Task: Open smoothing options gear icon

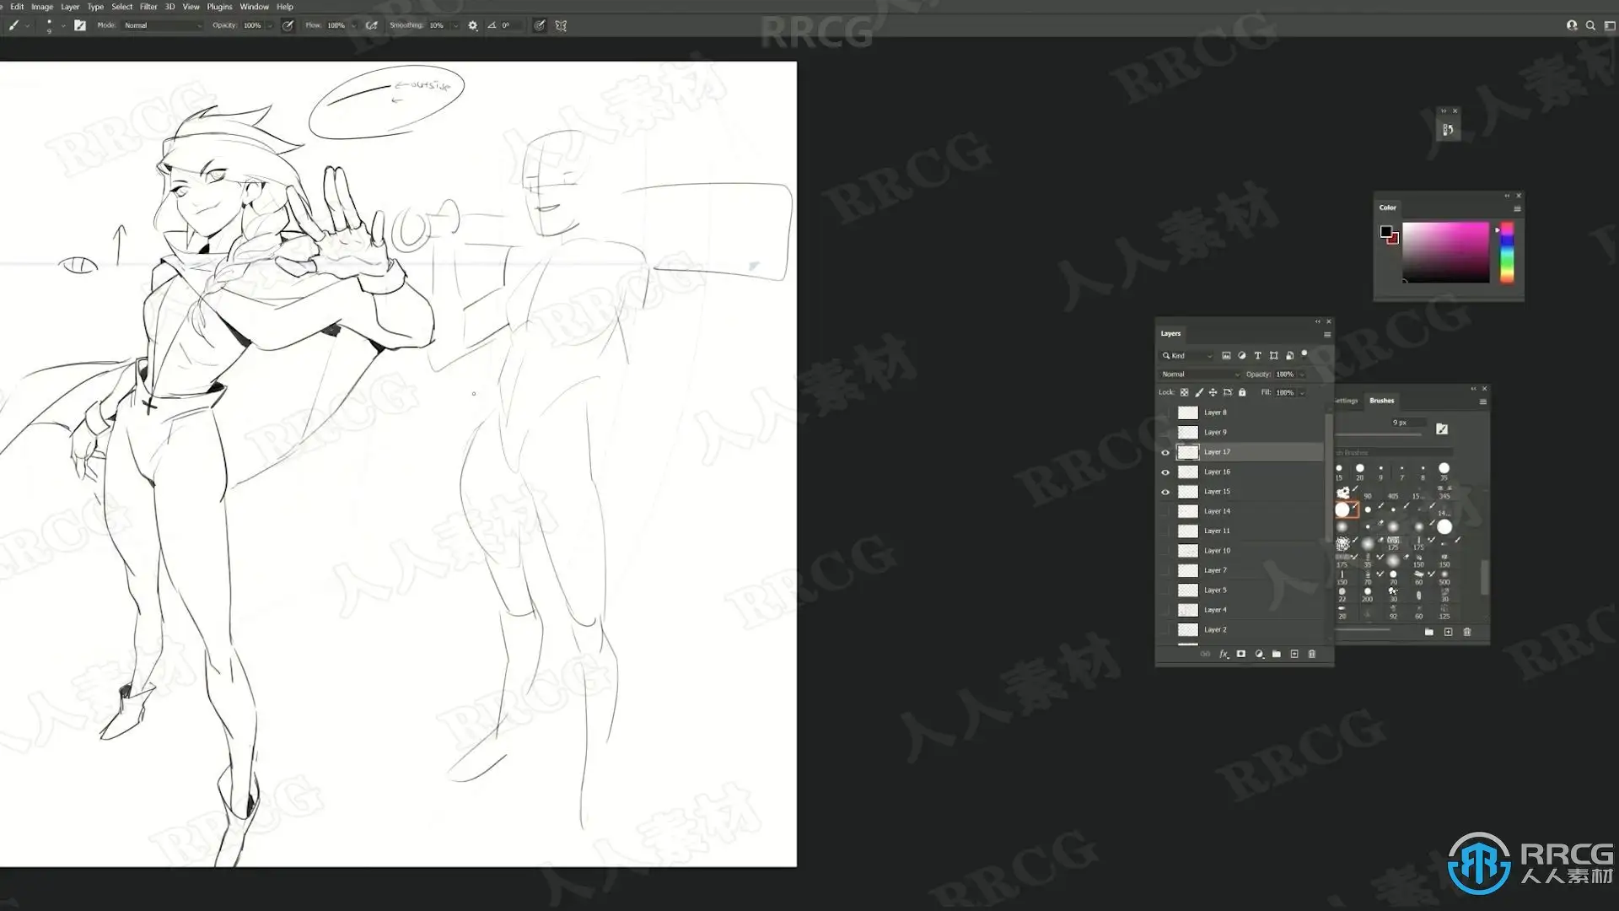Action: pos(473,25)
